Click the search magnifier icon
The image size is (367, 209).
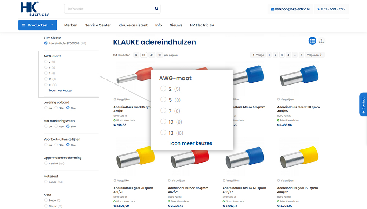tap(156, 9)
